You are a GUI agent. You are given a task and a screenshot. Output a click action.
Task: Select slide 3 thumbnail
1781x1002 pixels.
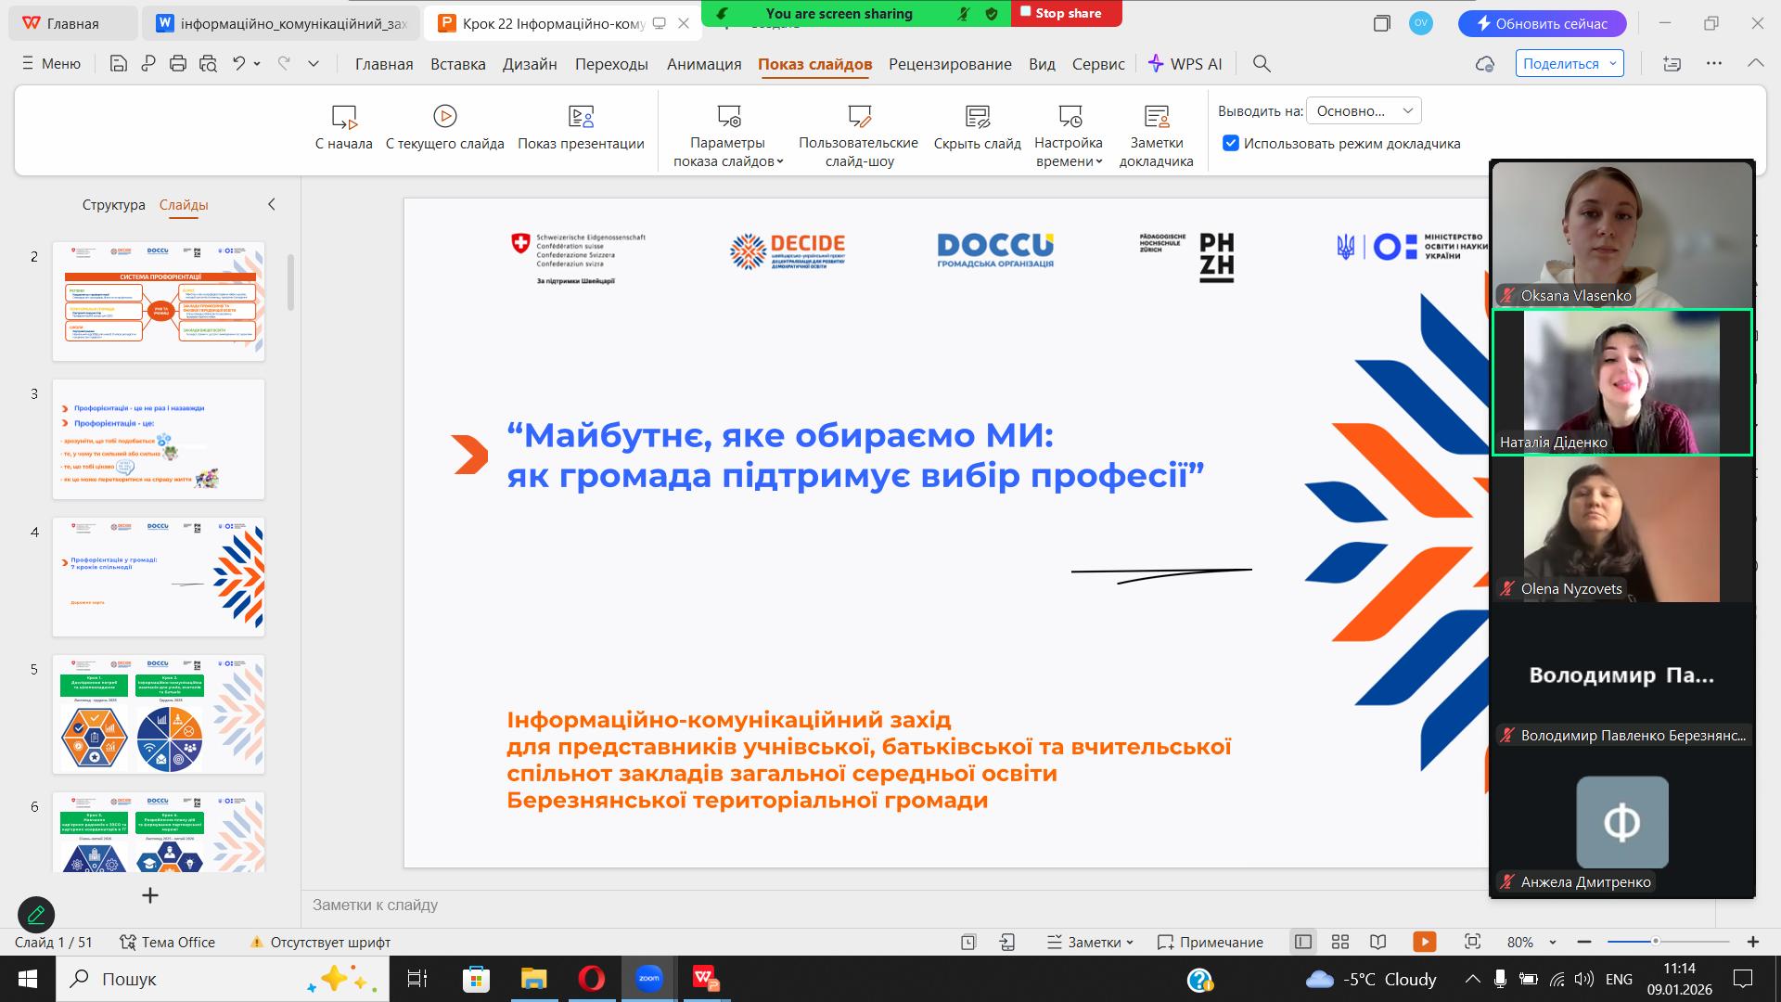[x=159, y=439]
